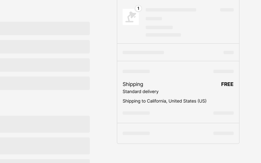
Task: Click the short loading bar under the product title
Action: (x=153, y=19)
